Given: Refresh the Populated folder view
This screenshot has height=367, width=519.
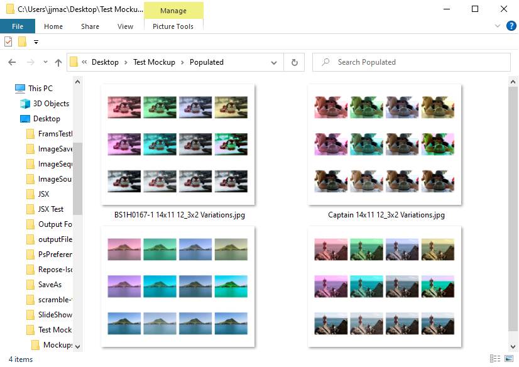Looking at the screenshot, I should (x=294, y=62).
